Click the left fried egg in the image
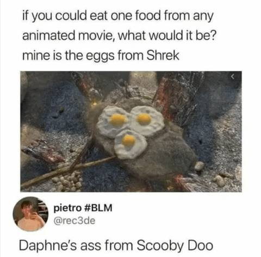The height and width of the screenshot is (257, 261). point(114,121)
